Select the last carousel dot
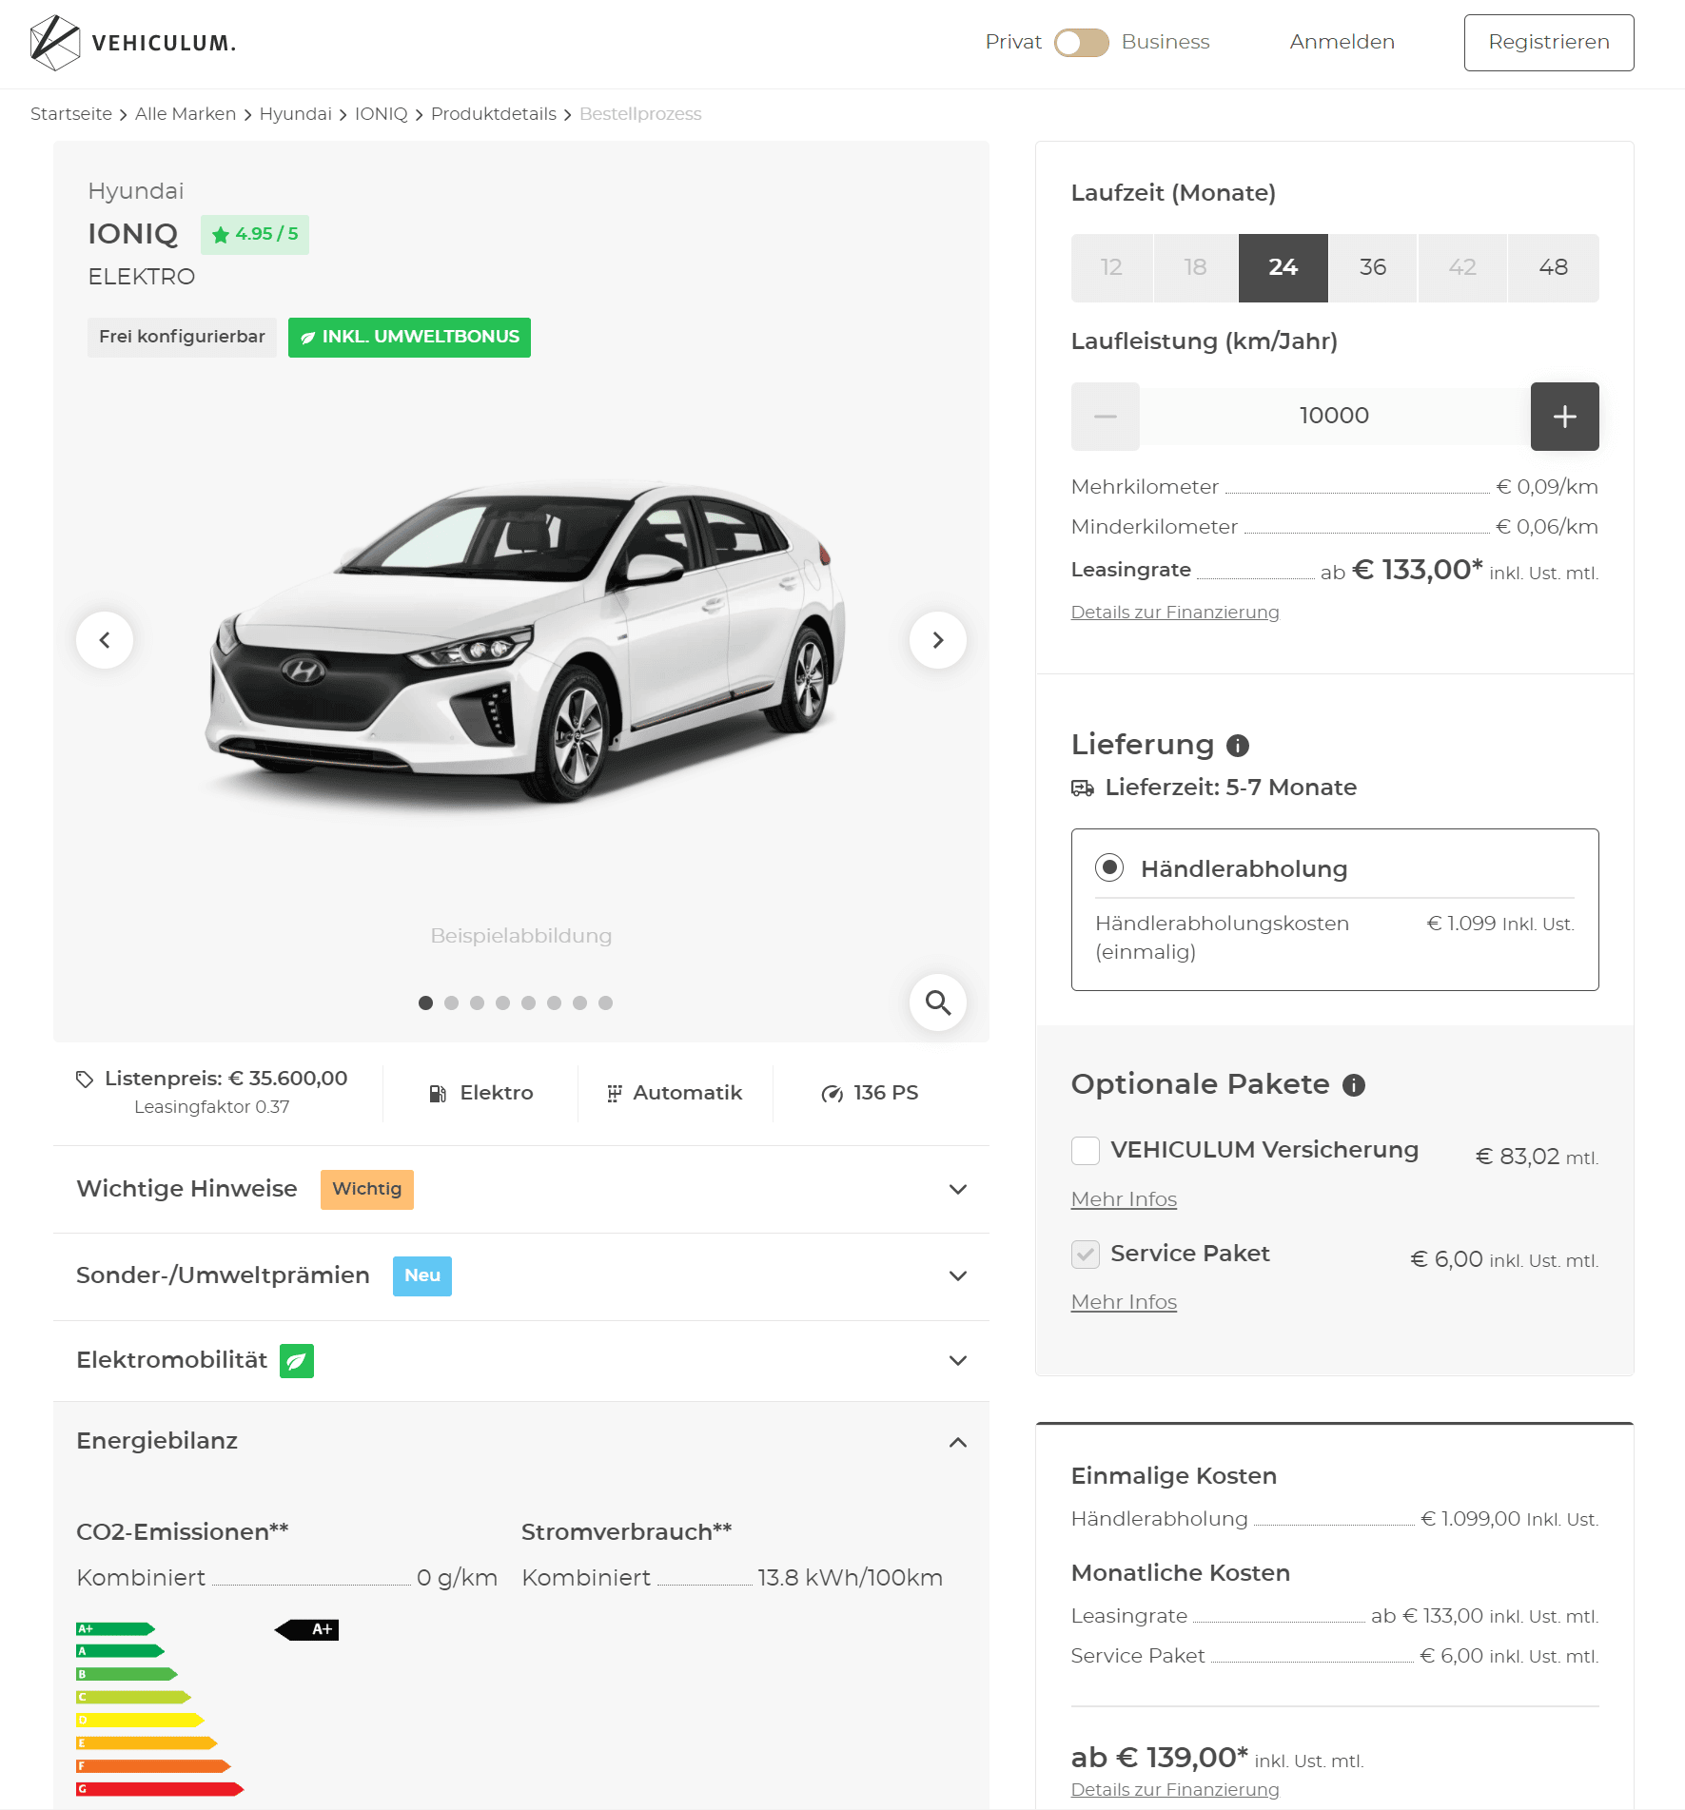The height and width of the screenshot is (1810, 1685). 605,1002
